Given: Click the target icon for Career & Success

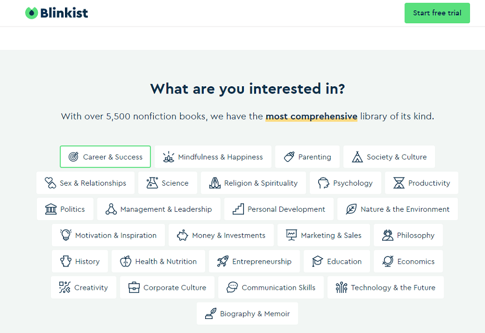Looking at the screenshot, I should [74, 157].
